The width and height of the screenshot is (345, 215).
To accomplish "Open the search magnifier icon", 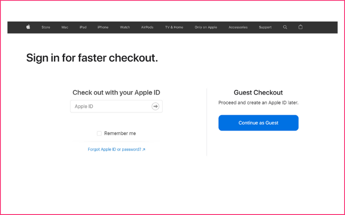I will coord(285,27).
